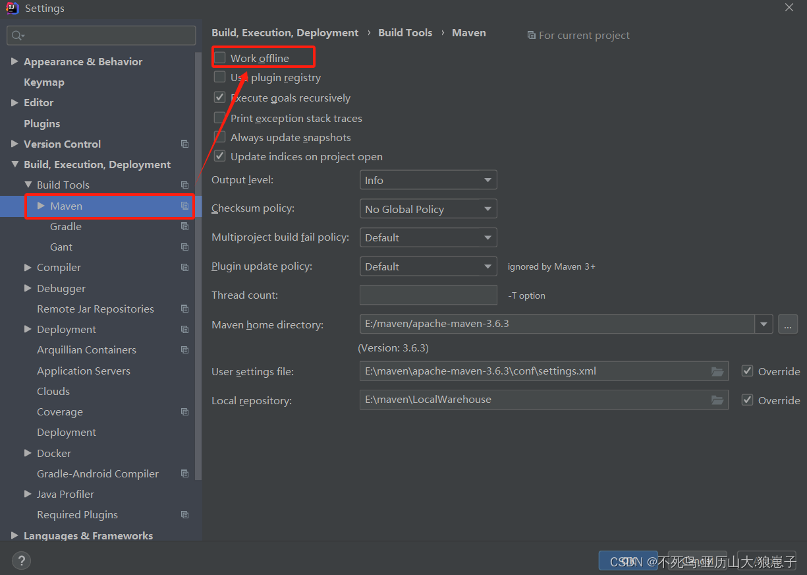This screenshot has width=807, height=575.
Task: Expand the Maven home directory dropdown arrow
Action: 764,324
